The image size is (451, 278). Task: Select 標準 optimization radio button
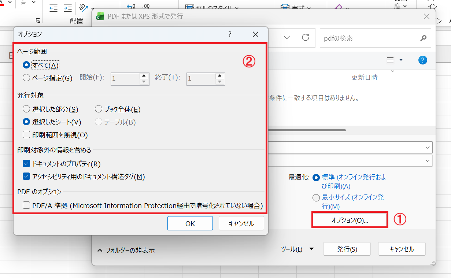point(316,177)
